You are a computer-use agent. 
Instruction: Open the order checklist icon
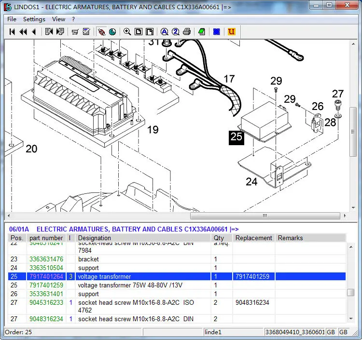[86, 32]
